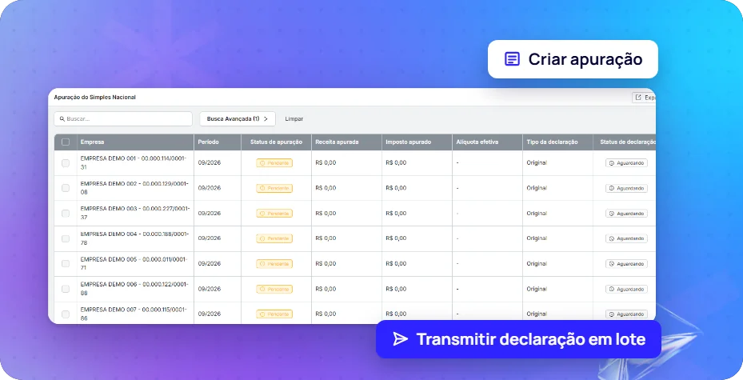Click the paper plane icon on Transmitir declaração
Screen dimensions: 743x380
click(x=400, y=338)
